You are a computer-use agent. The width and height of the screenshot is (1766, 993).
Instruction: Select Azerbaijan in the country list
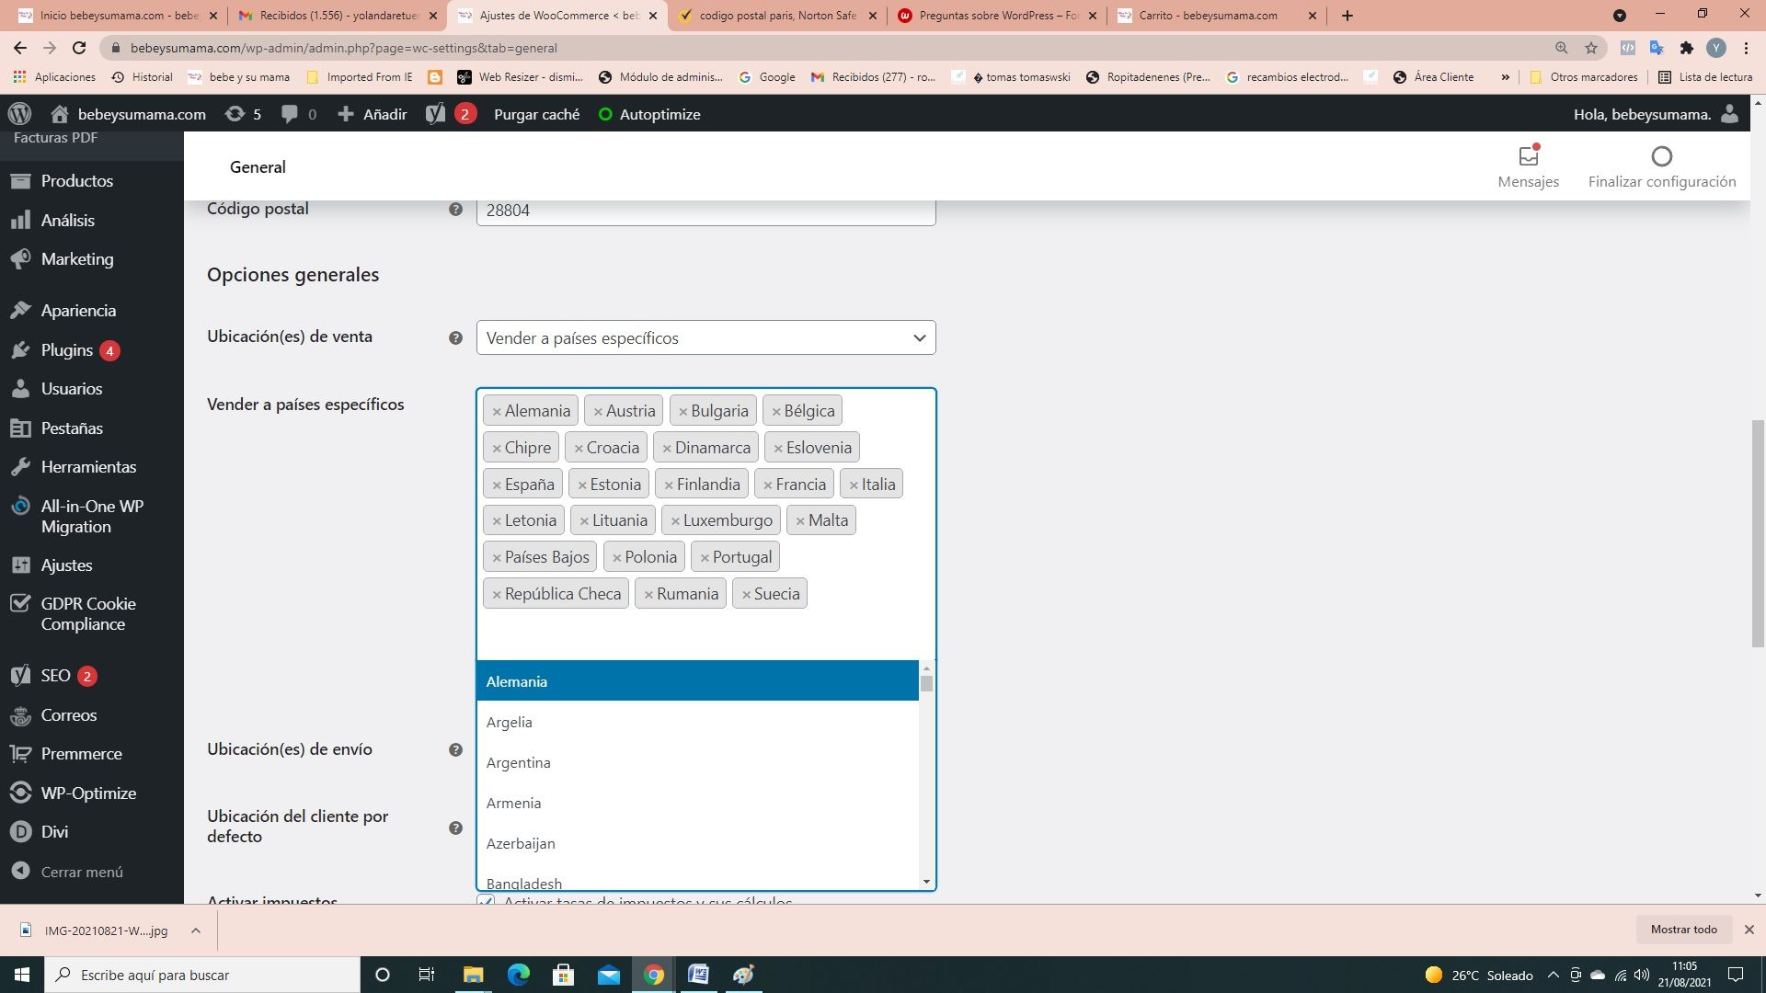697,843
